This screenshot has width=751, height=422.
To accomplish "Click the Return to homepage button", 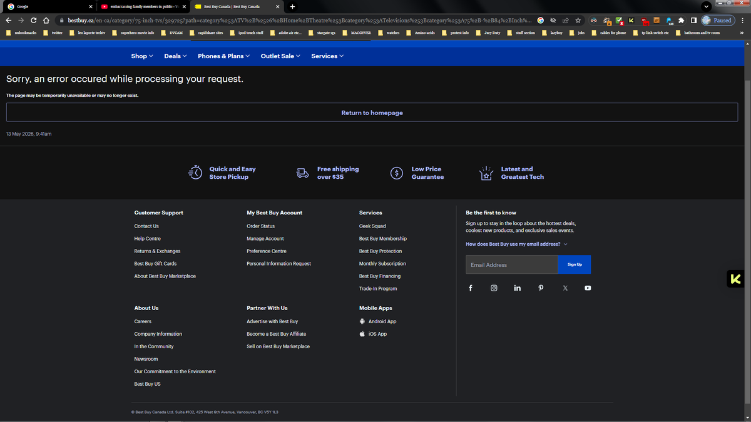I will [x=372, y=113].
